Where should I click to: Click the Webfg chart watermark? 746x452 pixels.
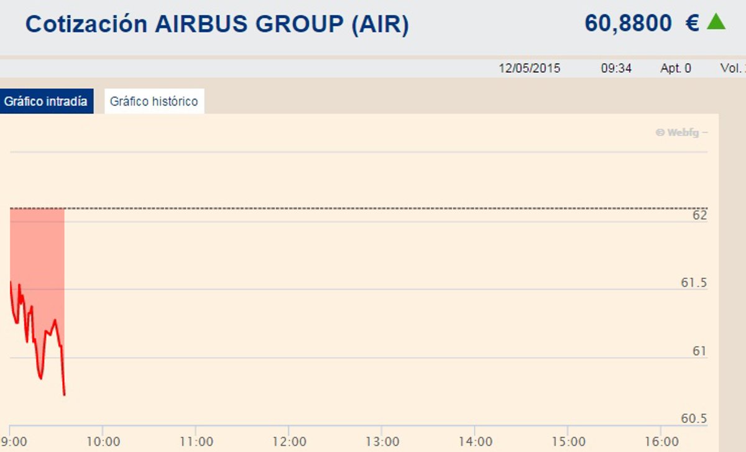coord(681,132)
